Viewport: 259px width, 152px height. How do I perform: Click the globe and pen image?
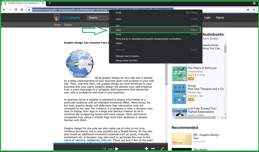coord(80,64)
